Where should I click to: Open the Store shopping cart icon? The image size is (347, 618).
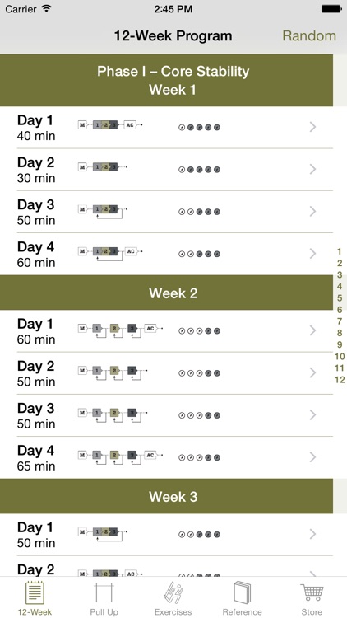[x=312, y=592]
